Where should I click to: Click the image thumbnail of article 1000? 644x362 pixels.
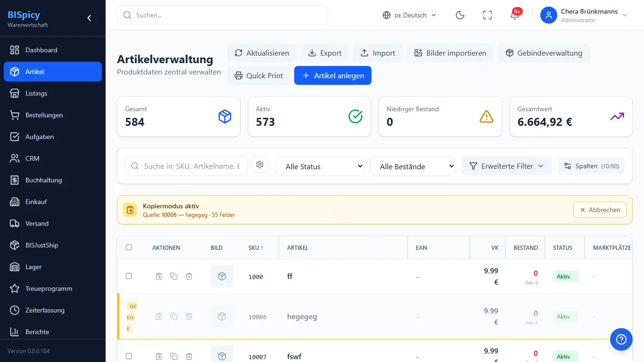[x=222, y=276]
